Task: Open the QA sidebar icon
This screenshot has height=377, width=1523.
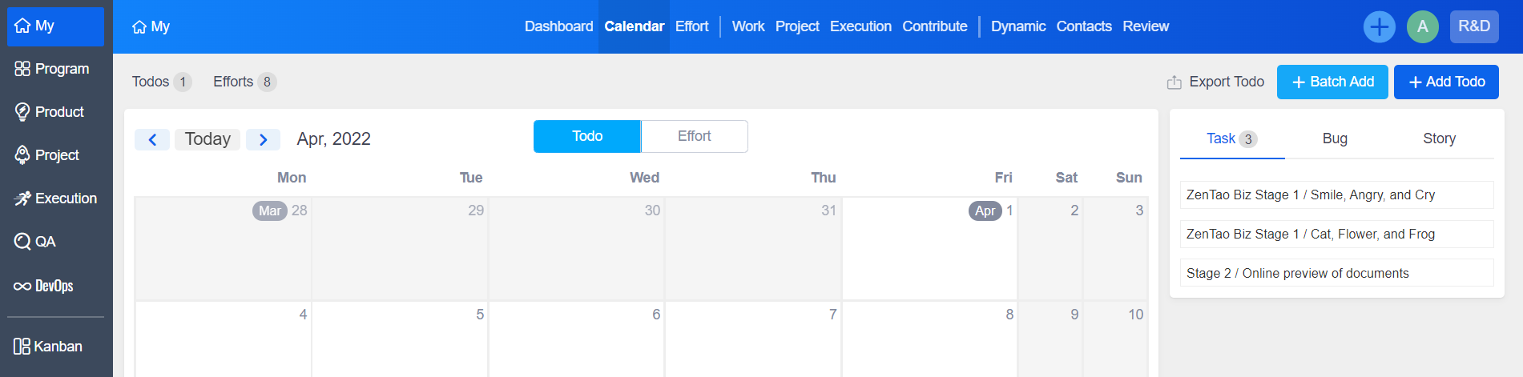Action: click(x=22, y=242)
